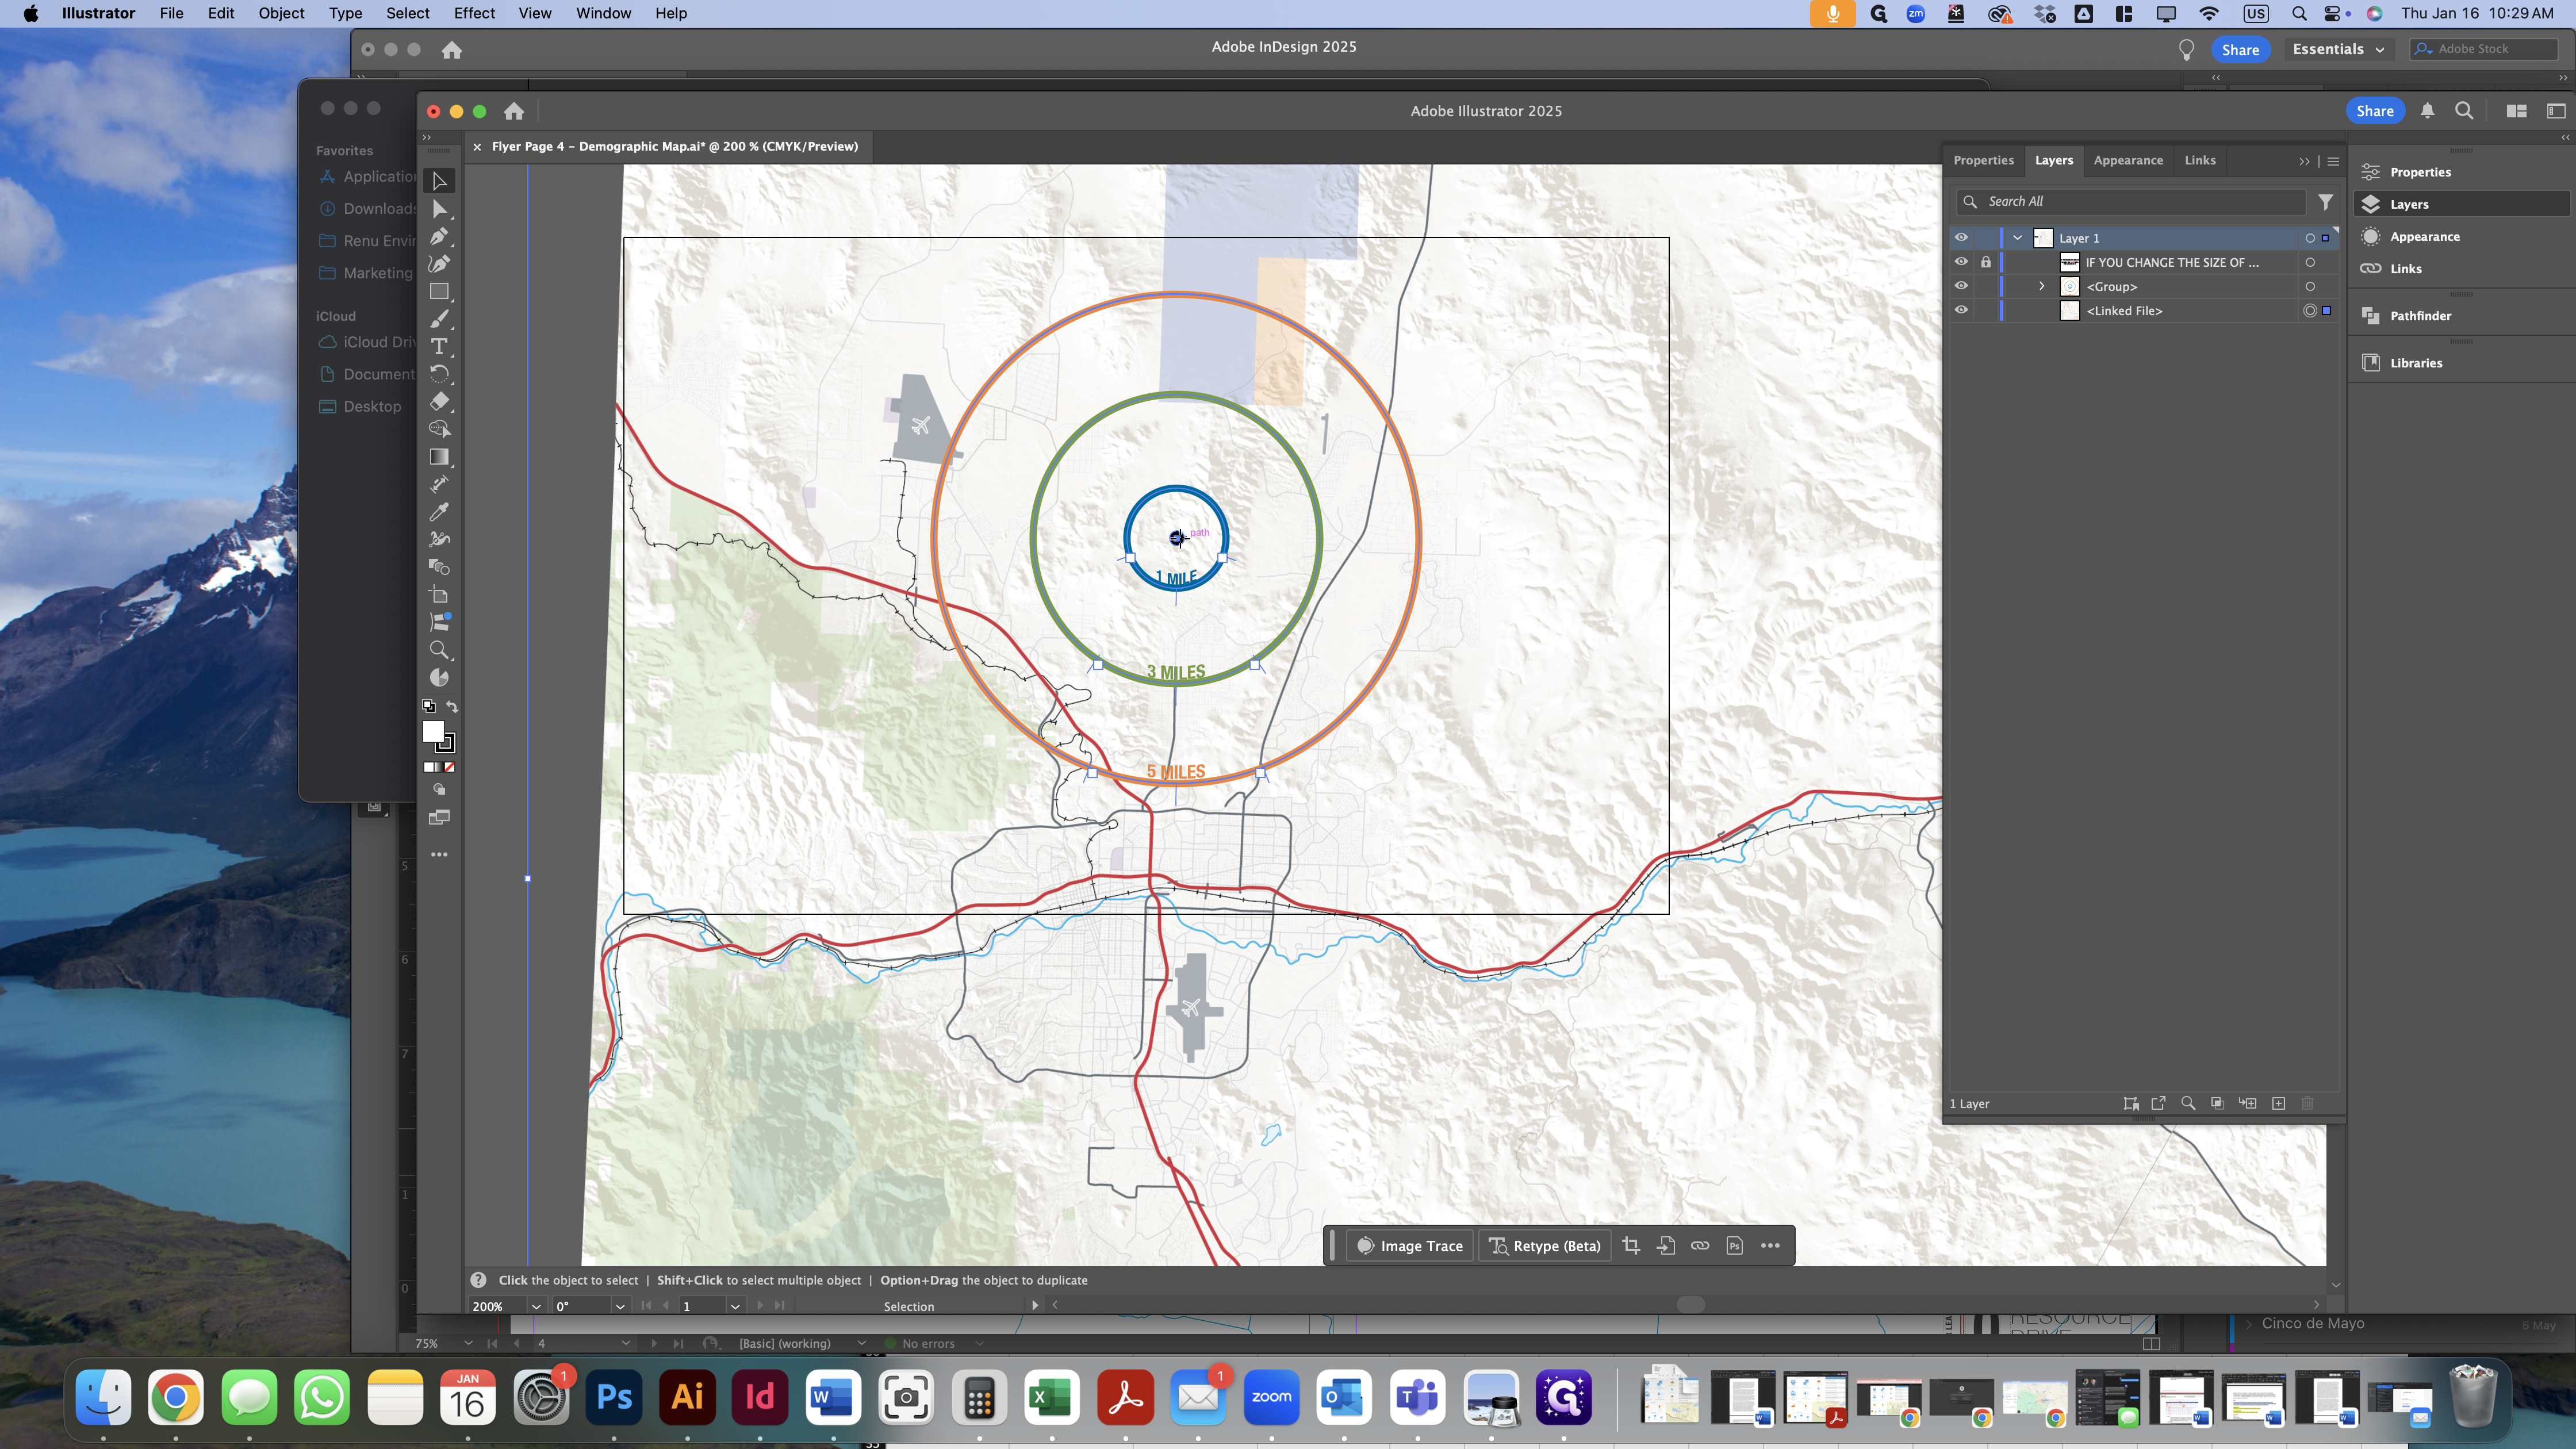This screenshot has height=1449, width=2576.
Task: Toggle visibility of IF YOU CHANGE THE SIZE layer
Action: (x=1961, y=262)
